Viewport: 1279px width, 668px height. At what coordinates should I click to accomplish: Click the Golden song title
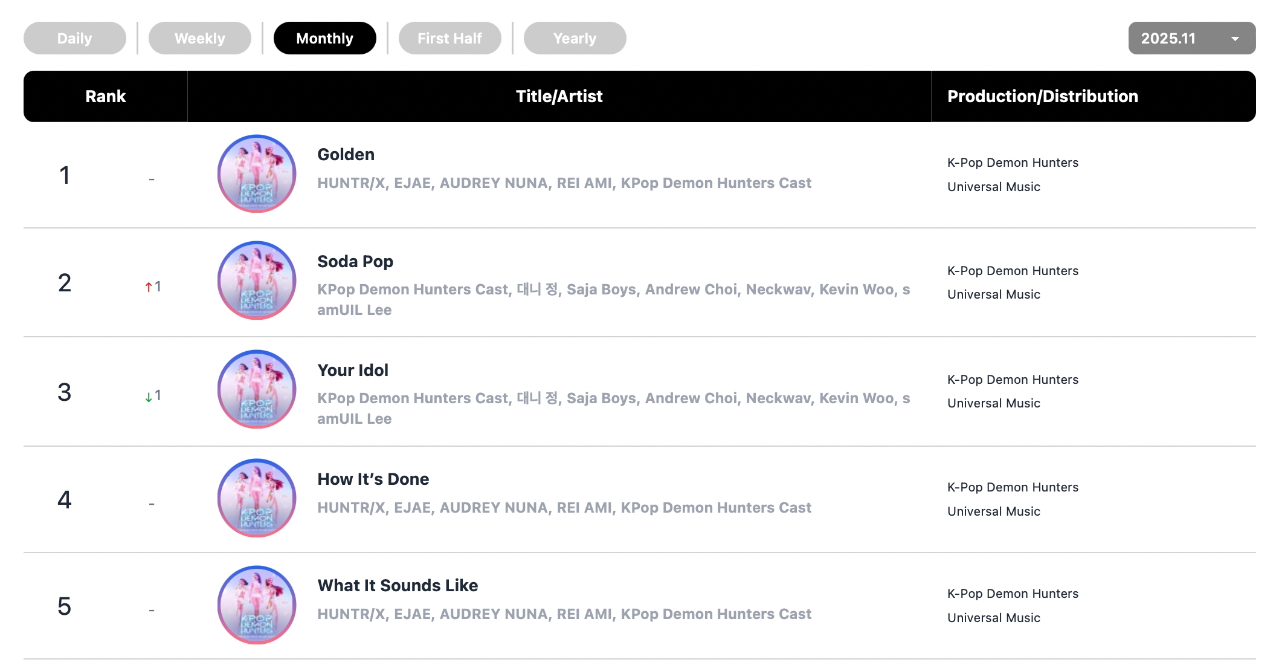pos(346,155)
